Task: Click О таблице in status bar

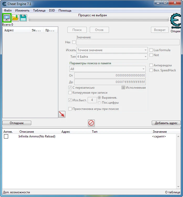Action: coord(172,192)
